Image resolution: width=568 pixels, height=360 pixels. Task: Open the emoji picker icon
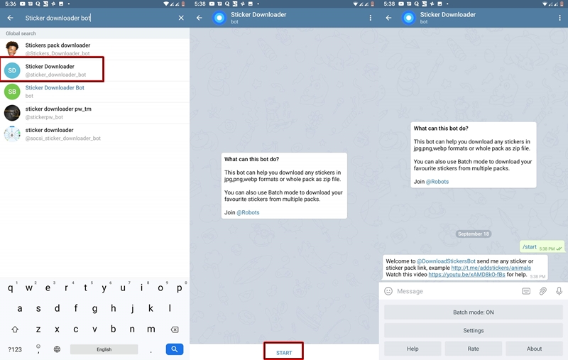click(x=388, y=291)
